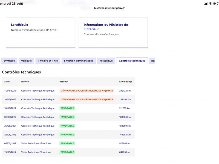Click the Kilométrage column header
This screenshot has width=219, height=164.
coord(126,81)
